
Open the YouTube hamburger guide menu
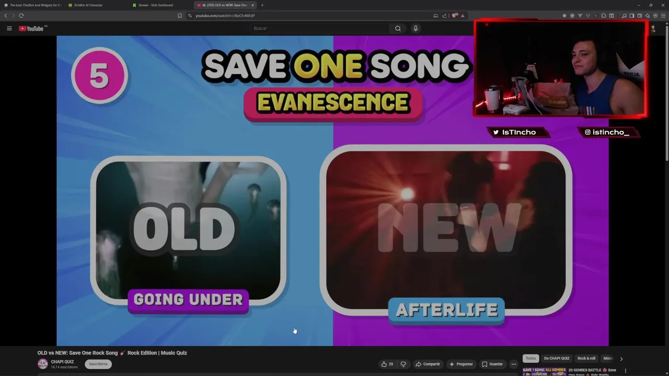9,28
